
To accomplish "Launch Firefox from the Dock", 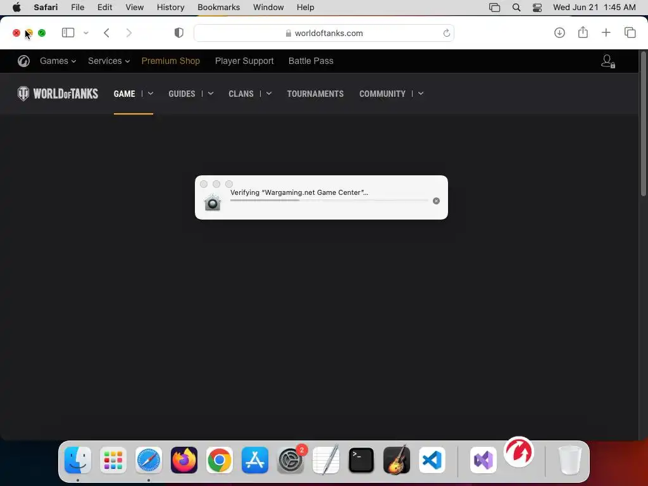I will pyautogui.click(x=184, y=460).
